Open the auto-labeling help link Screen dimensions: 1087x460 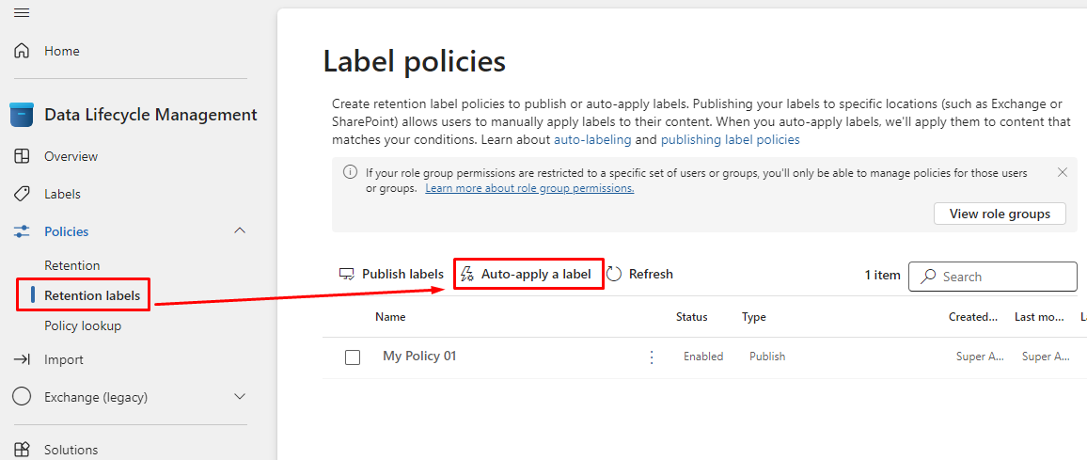[592, 139]
